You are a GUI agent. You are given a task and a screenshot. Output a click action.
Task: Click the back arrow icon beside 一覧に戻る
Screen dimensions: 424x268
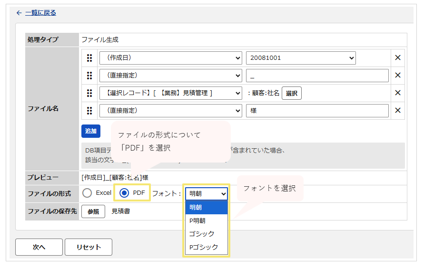pos(19,13)
